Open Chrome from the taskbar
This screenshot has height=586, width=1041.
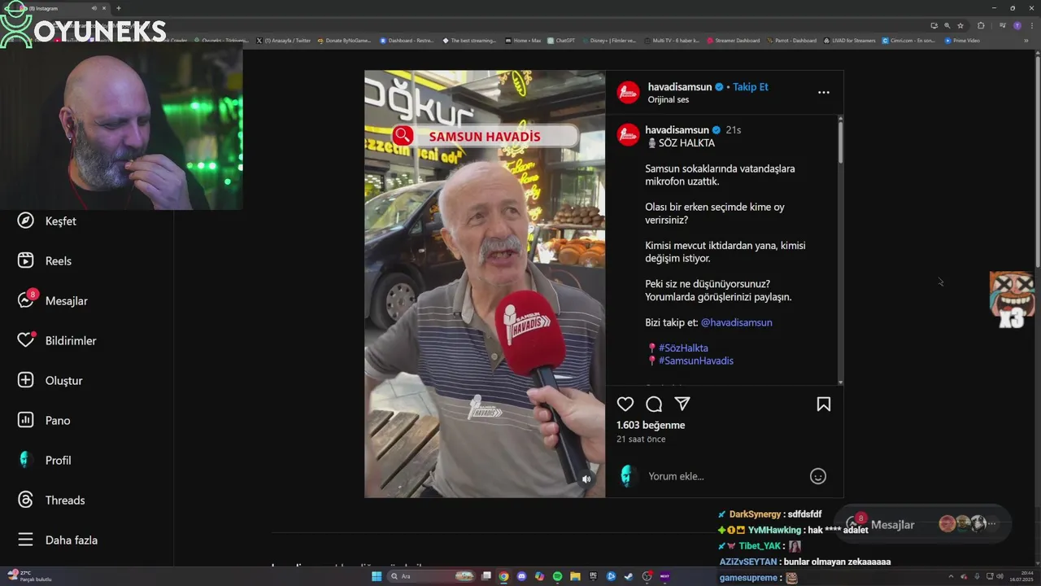tap(503, 576)
